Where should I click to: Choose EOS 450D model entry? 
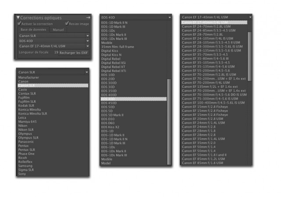click(x=109, y=103)
